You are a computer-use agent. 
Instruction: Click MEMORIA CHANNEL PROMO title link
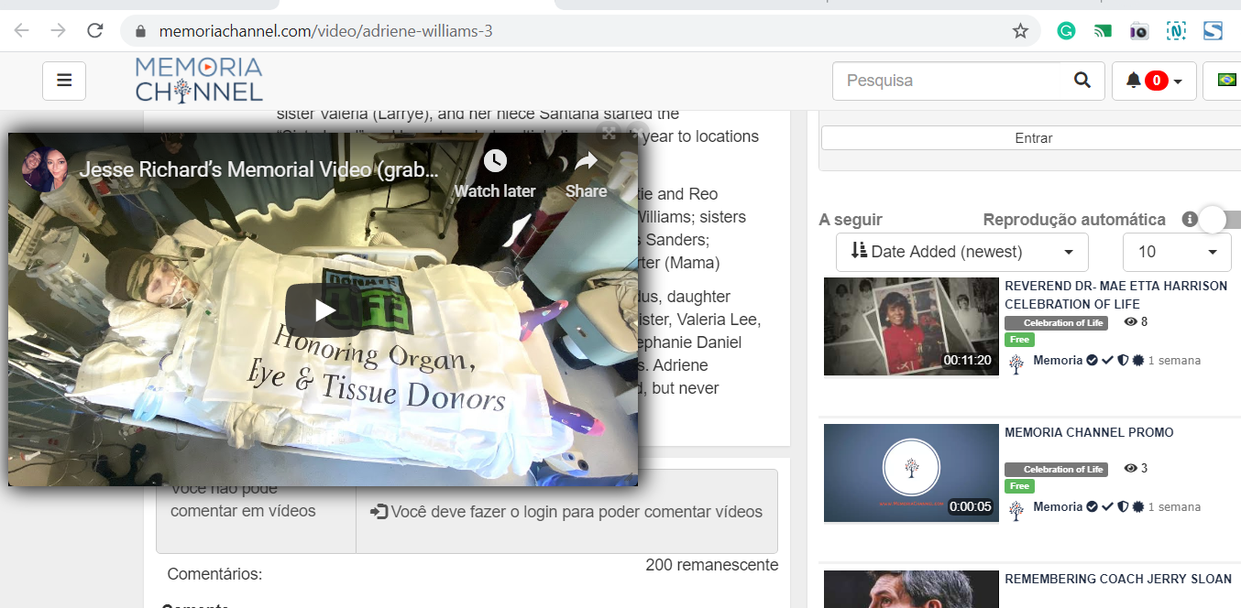pyautogui.click(x=1089, y=432)
